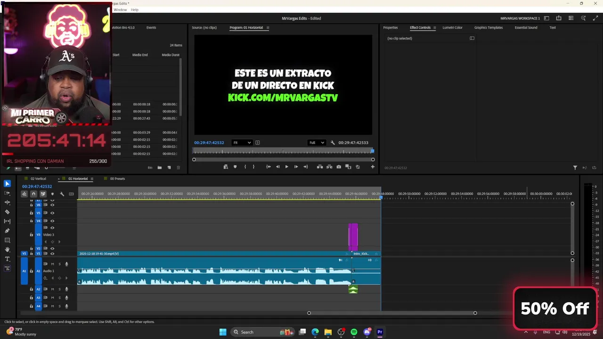
Task: Toggle V1 track output eye
Action: pos(52,254)
